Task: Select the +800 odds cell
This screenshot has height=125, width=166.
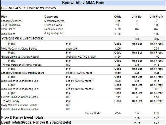Action: tap(118, 81)
